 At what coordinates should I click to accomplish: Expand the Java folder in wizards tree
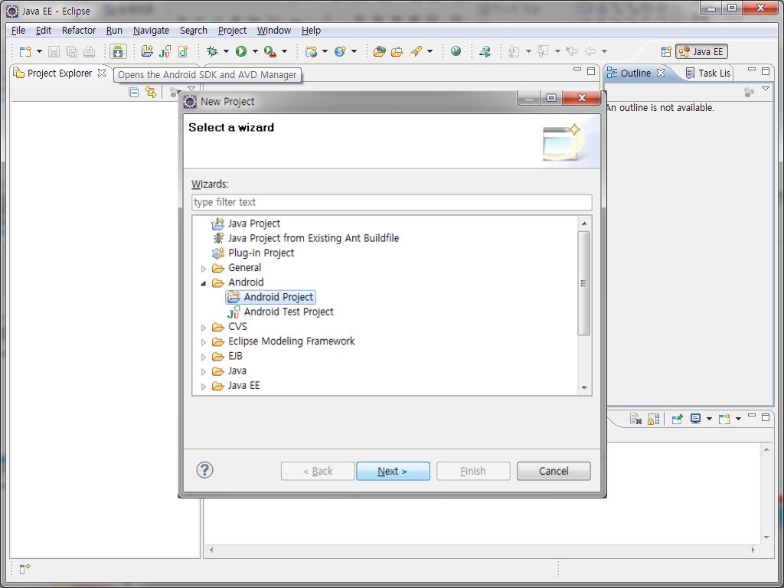(x=204, y=371)
